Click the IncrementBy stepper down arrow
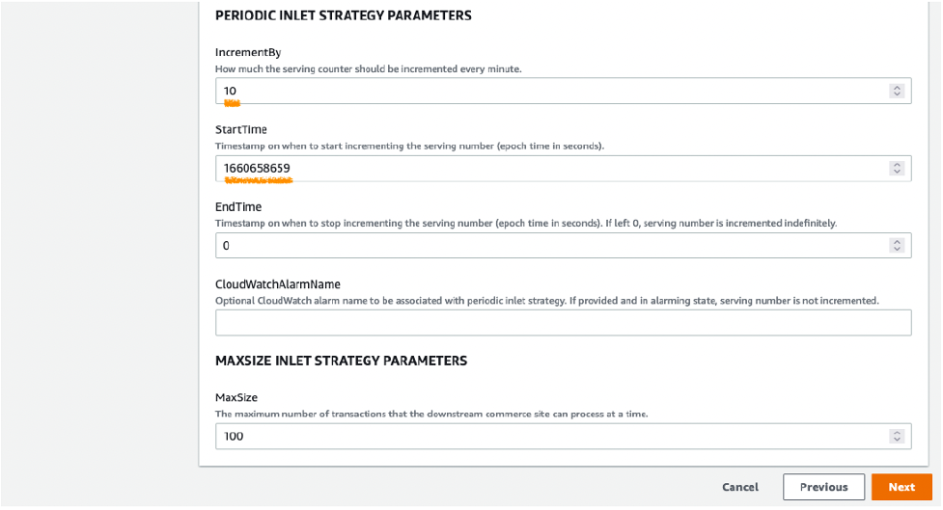This screenshot has height=510, width=943. pyautogui.click(x=897, y=94)
